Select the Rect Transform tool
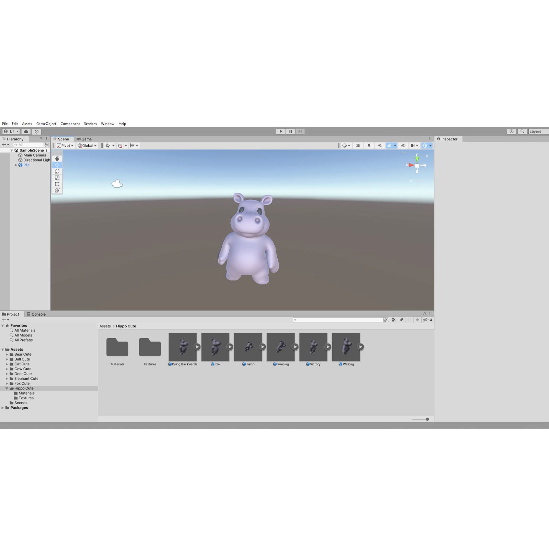The image size is (549, 549). 57,184
